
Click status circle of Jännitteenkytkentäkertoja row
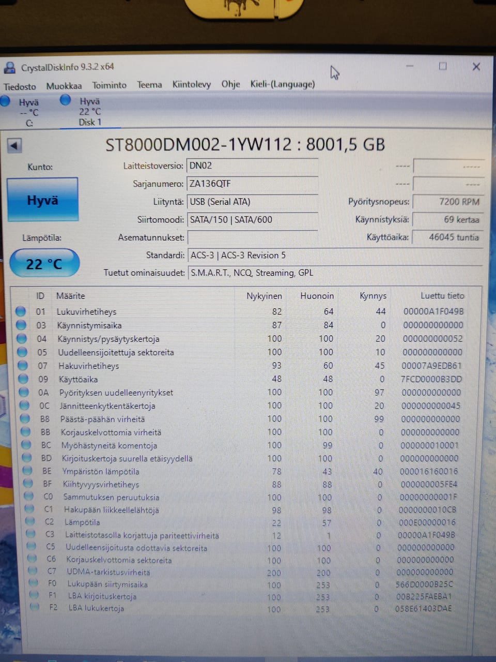click(x=24, y=405)
